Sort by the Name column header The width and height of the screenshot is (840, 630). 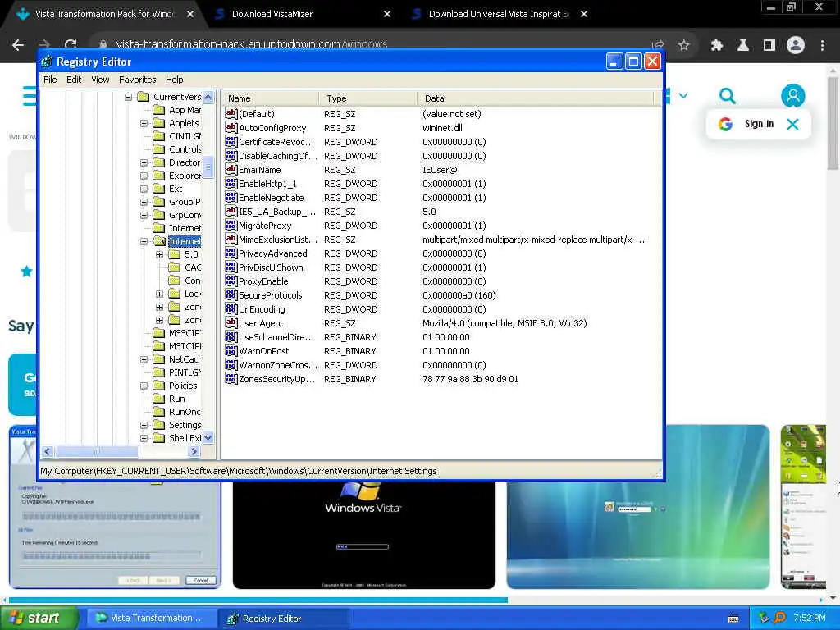click(269, 98)
